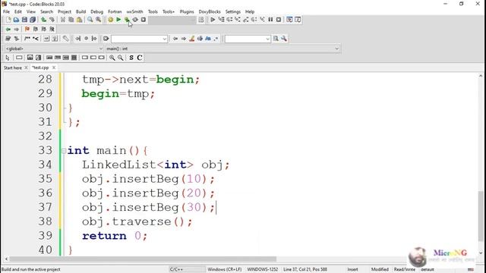The image size is (486, 273).
Task: Pause the debugger with the break icon
Action: (x=270, y=20)
